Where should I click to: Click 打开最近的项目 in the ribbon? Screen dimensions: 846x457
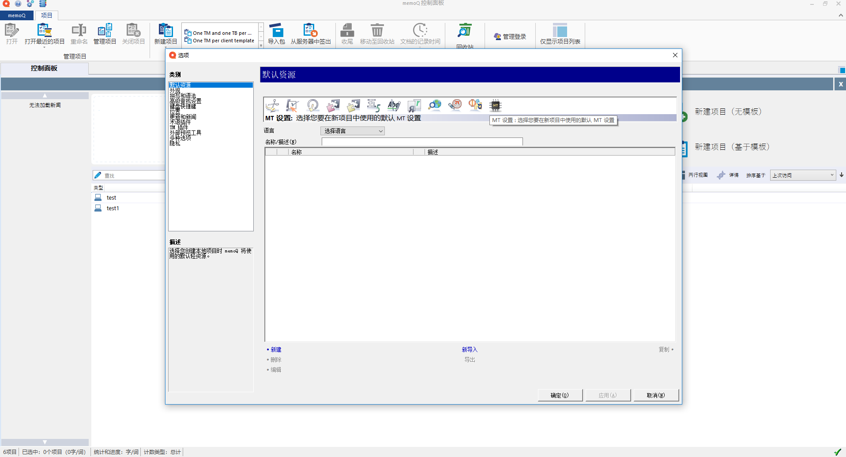45,34
